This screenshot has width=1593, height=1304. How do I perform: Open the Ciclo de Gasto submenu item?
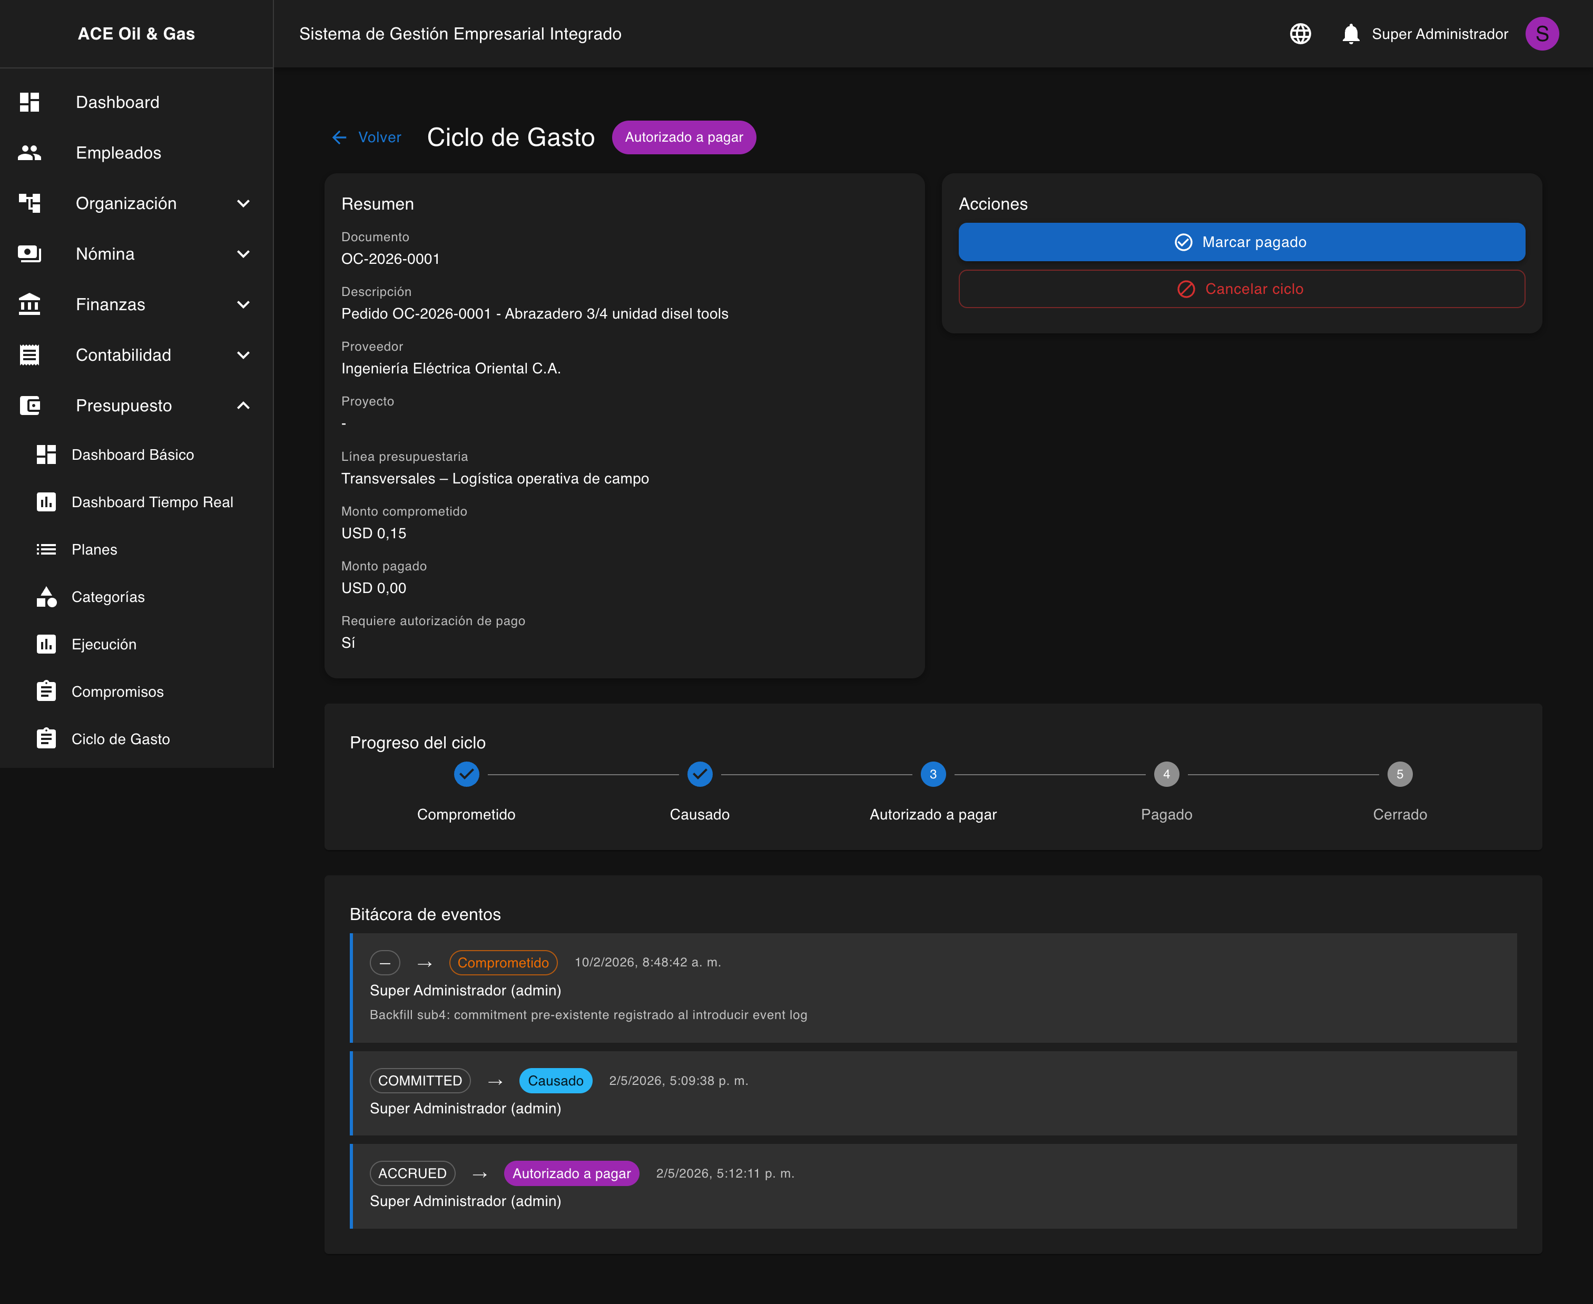point(137,738)
